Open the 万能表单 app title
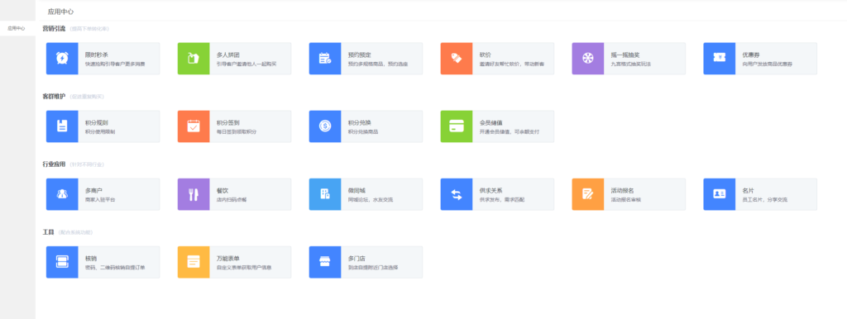Screen dimensions: 847x319 (228, 259)
